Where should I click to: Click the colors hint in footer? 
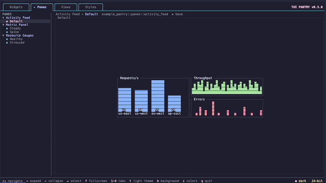tap(190, 181)
